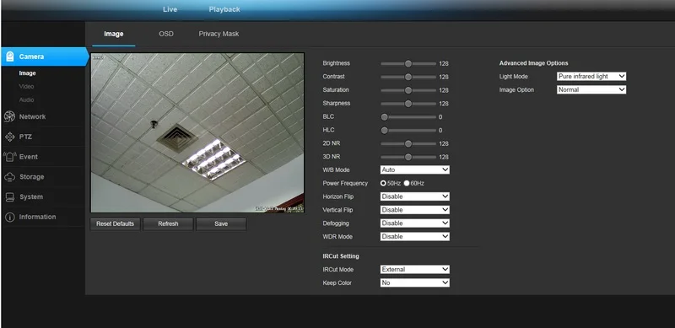Expand the W/B Mode dropdown
Image resolution: width=675 pixels, height=328 pixels.
point(415,170)
